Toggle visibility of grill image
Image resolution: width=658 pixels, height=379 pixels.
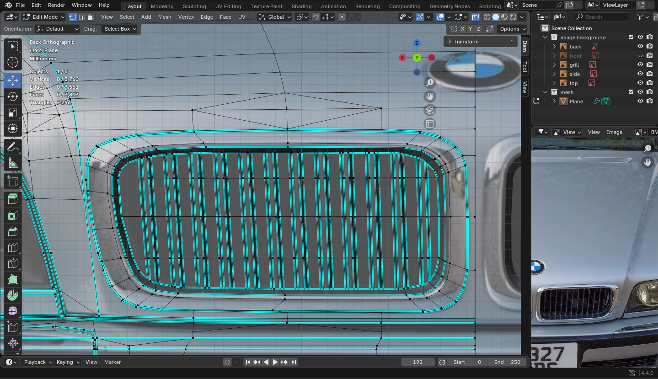coord(640,65)
